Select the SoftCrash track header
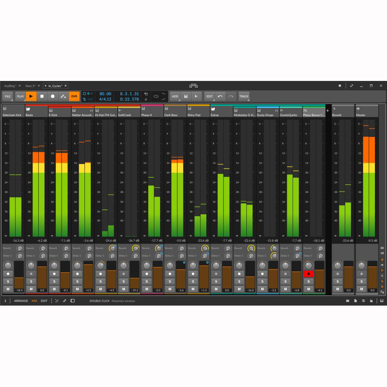 [x=129, y=112]
